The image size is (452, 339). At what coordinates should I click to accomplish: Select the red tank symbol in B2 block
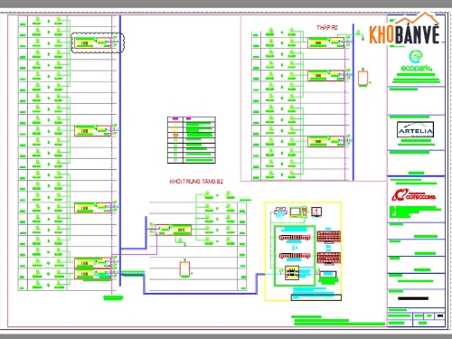click(x=184, y=268)
